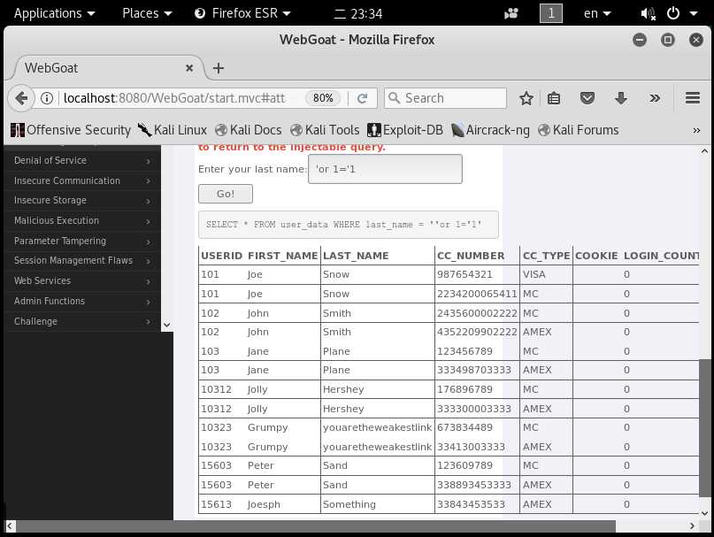Open the Kali Forums bookmark

point(578,130)
